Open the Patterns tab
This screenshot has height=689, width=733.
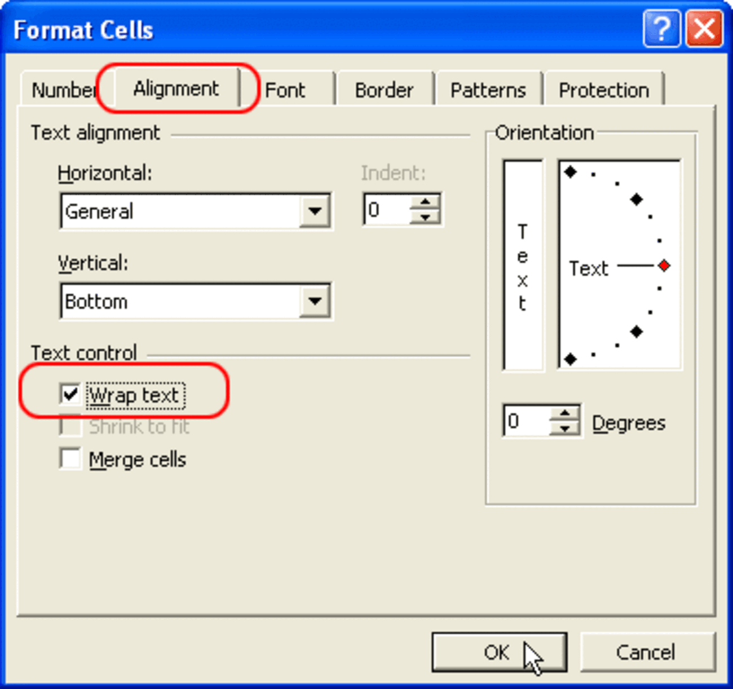tap(488, 90)
